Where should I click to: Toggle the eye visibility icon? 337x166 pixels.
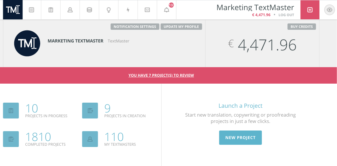[329, 10]
